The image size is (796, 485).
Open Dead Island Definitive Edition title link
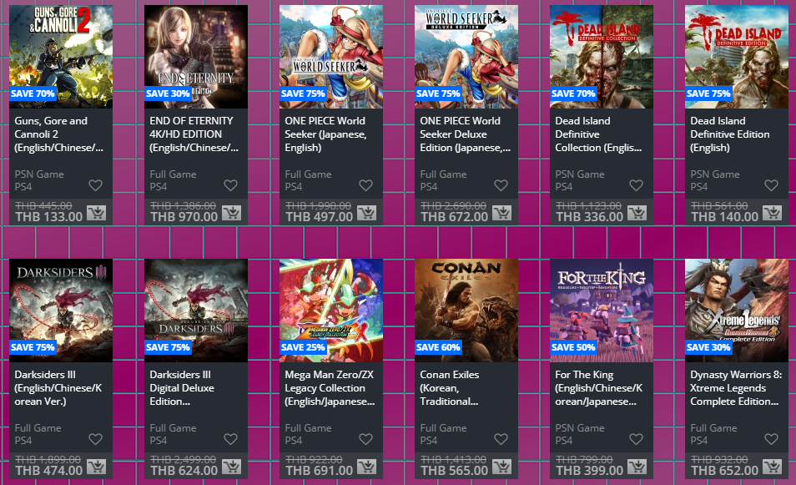(x=729, y=134)
